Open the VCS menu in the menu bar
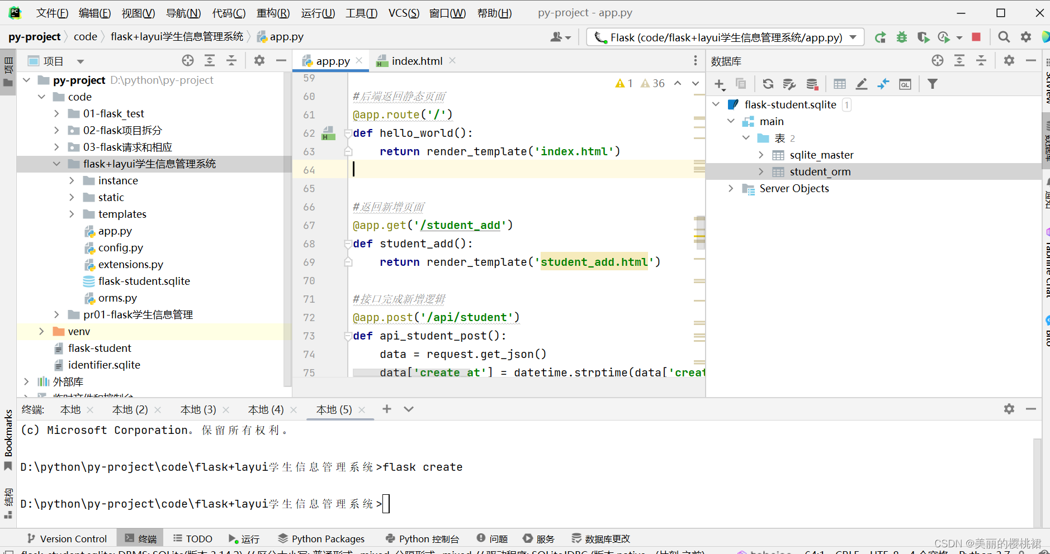This screenshot has width=1050, height=554. [x=403, y=12]
